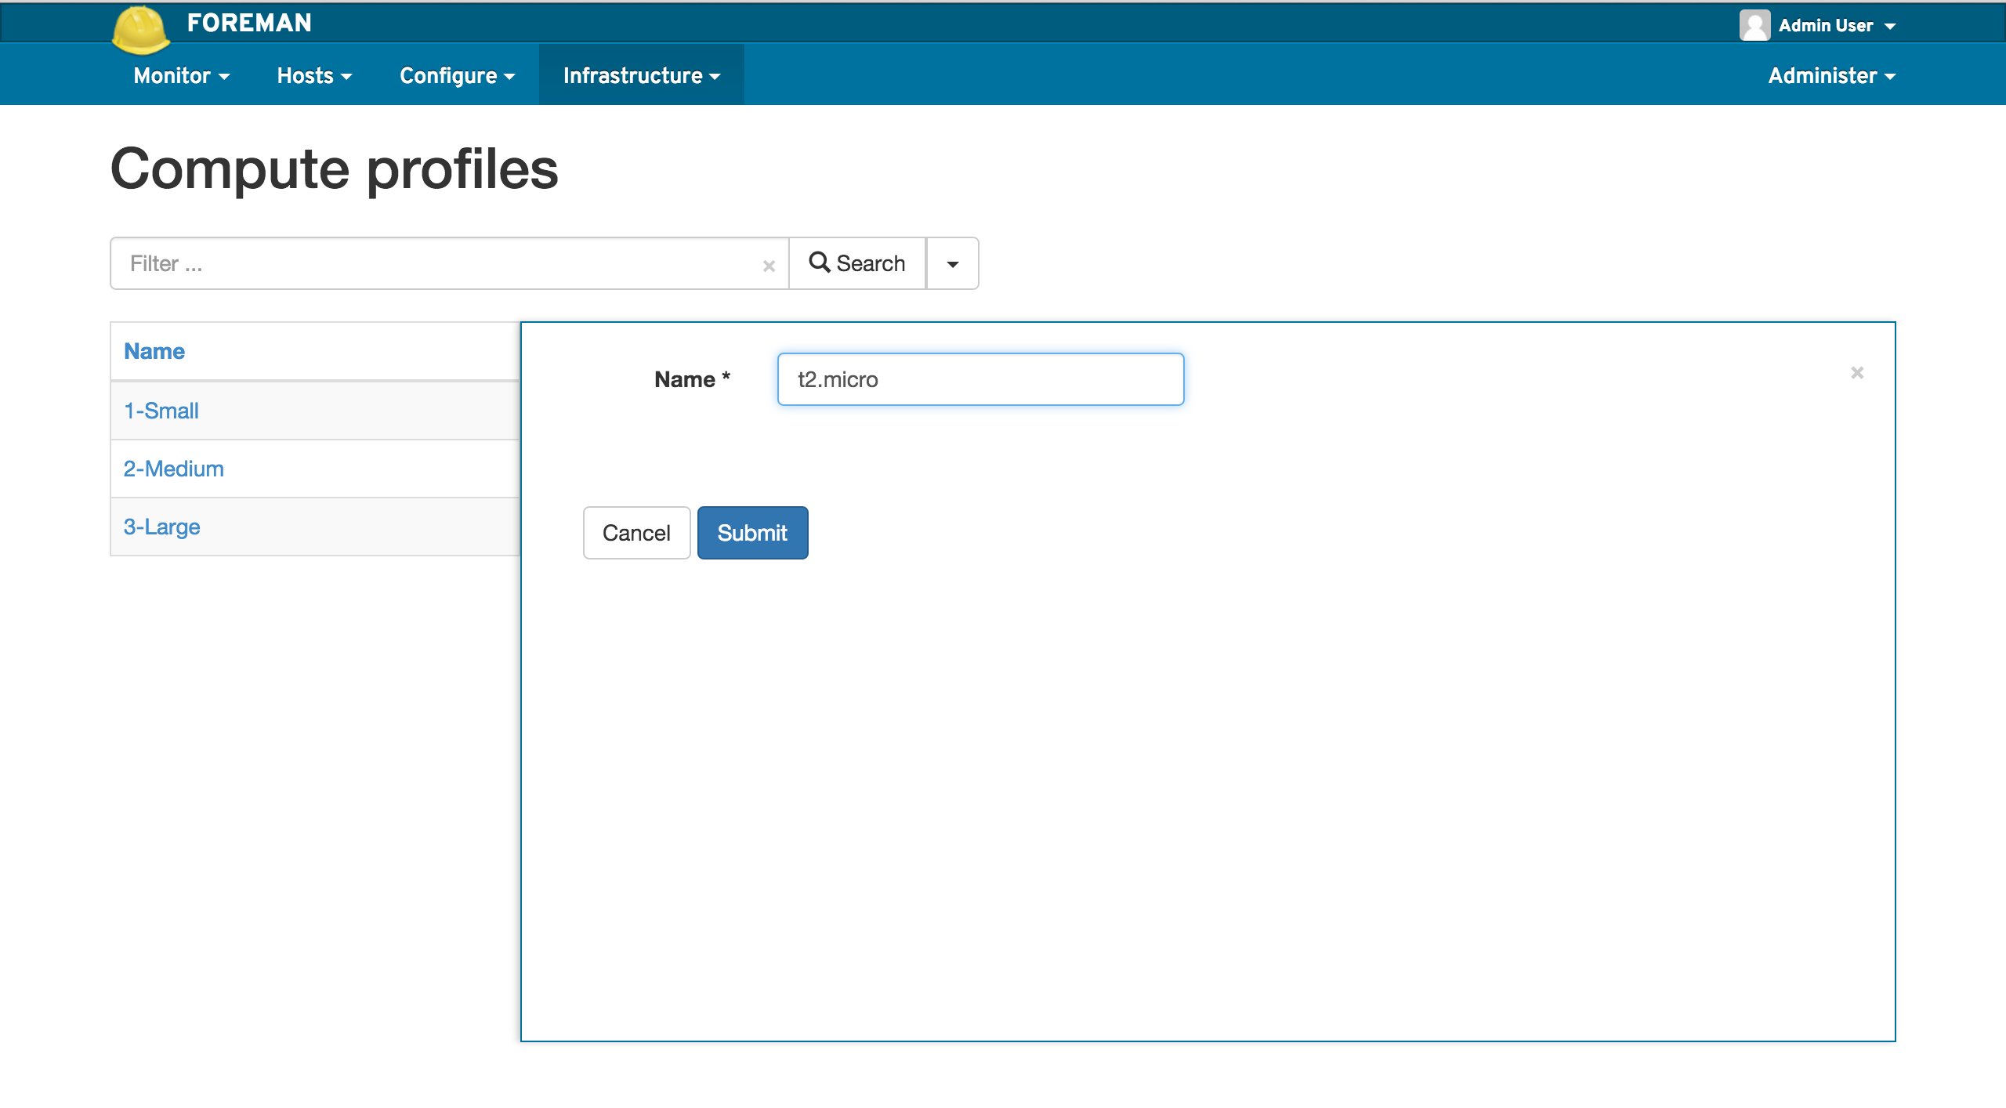Open the Monitor menu

point(181,76)
